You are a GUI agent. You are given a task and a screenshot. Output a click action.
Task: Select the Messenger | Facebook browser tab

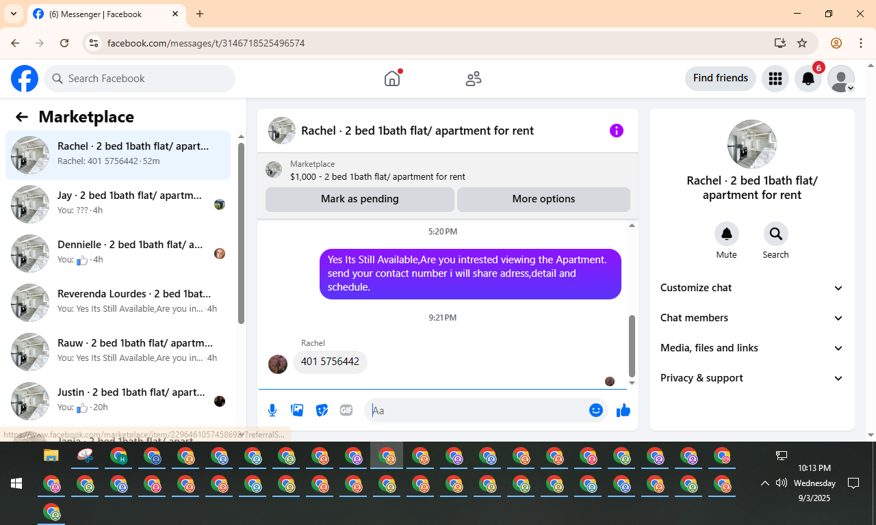point(107,14)
